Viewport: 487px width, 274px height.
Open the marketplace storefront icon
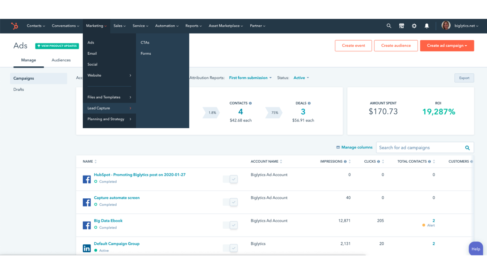[401, 26]
